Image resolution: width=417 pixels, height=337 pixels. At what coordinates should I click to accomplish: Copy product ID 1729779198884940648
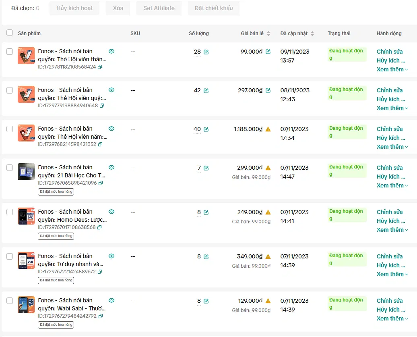102,106
